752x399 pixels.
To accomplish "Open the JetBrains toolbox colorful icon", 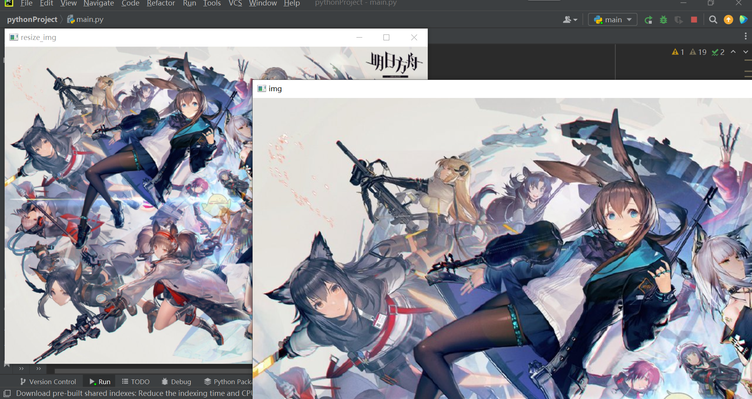I will tap(743, 20).
